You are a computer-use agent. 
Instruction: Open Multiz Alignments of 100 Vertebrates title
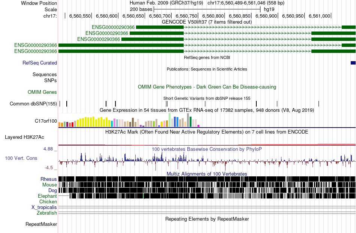point(207,174)
